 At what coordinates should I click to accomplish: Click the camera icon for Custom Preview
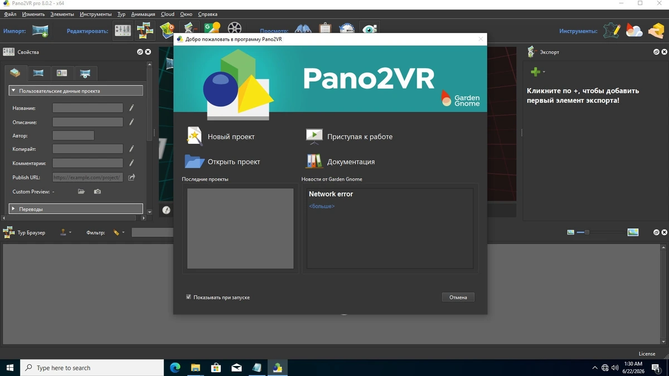[x=98, y=192]
